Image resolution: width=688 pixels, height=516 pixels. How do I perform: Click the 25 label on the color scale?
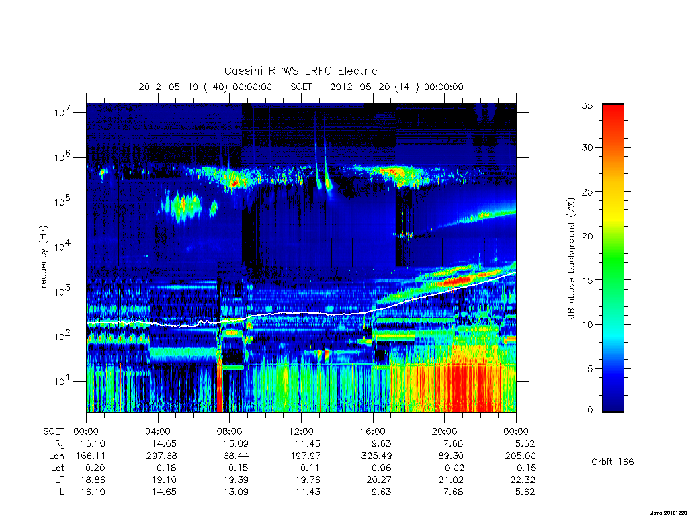[x=587, y=191]
